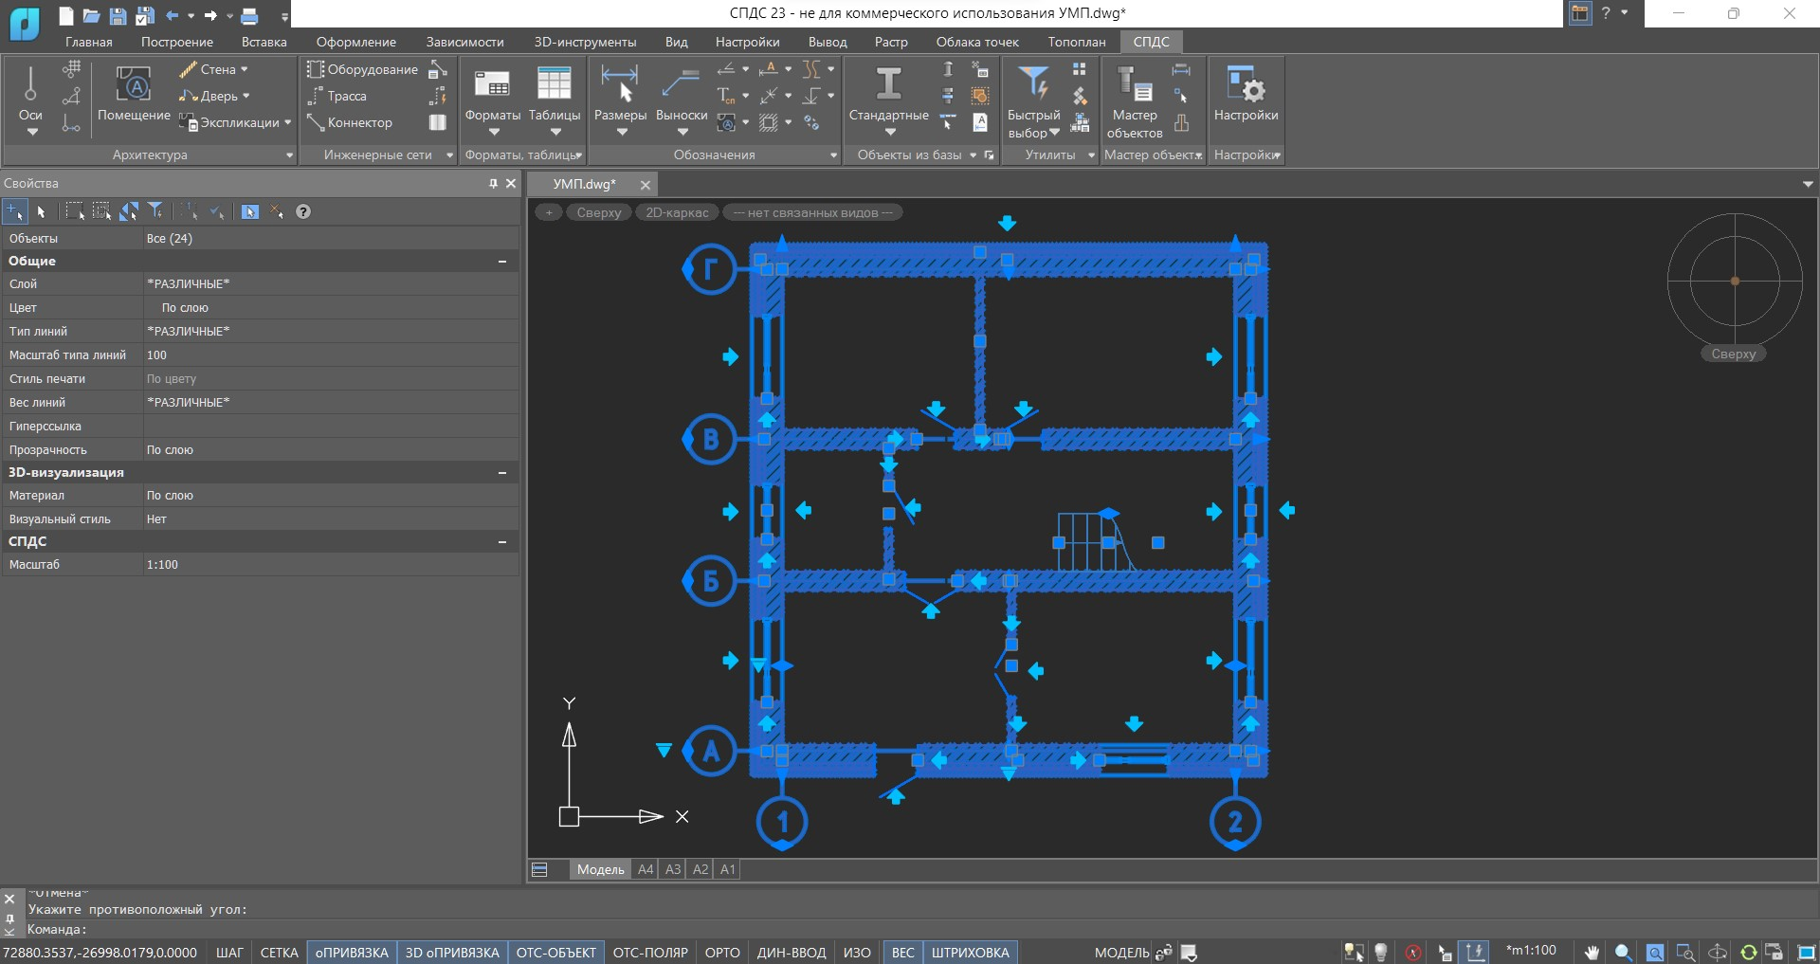Click the m1:100 scale in status bar
This screenshot has width=1820, height=964.
pos(1532,951)
